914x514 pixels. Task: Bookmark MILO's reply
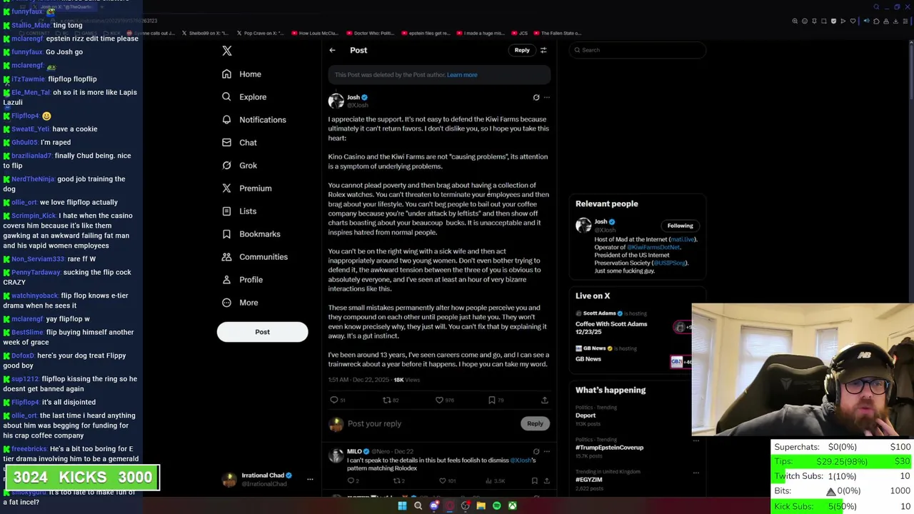(x=534, y=481)
